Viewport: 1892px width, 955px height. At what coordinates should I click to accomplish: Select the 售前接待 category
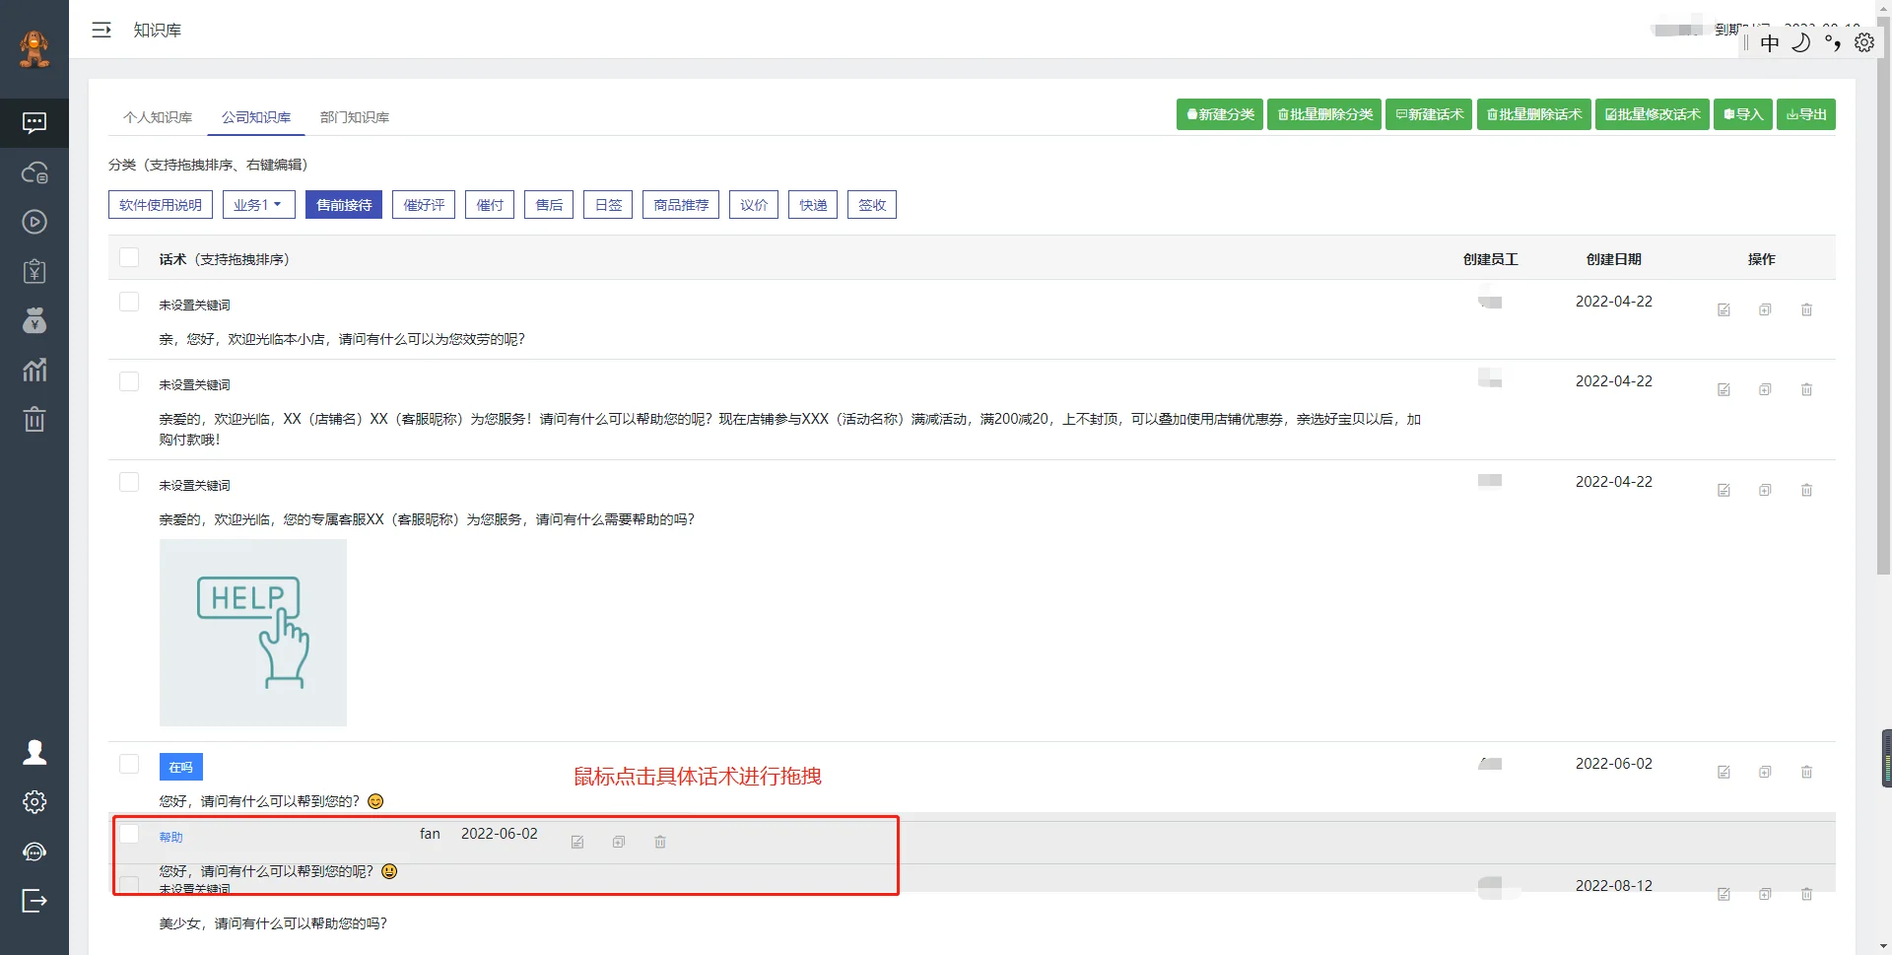[x=344, y=205]
